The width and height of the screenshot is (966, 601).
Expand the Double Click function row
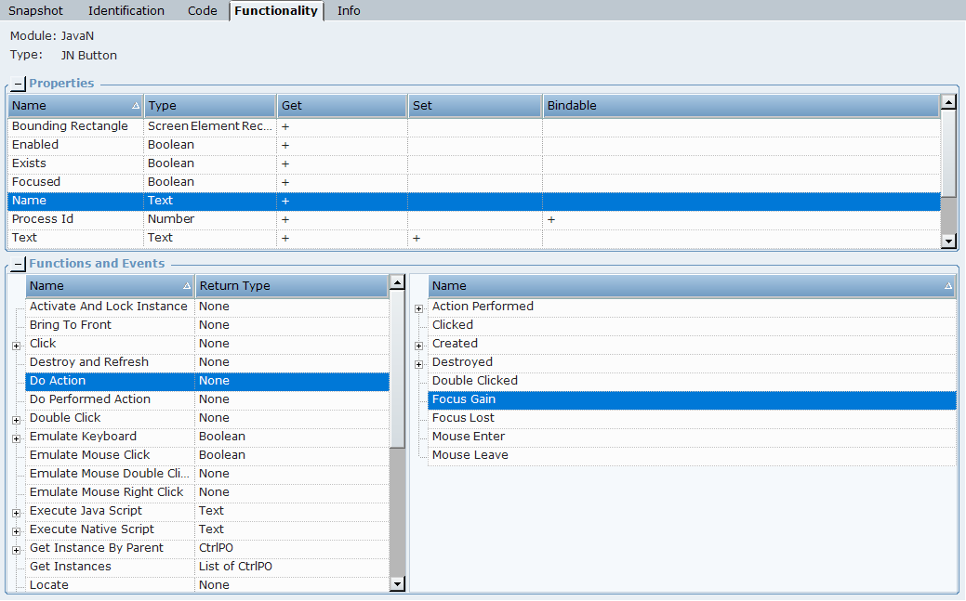[x=17, y=420]
